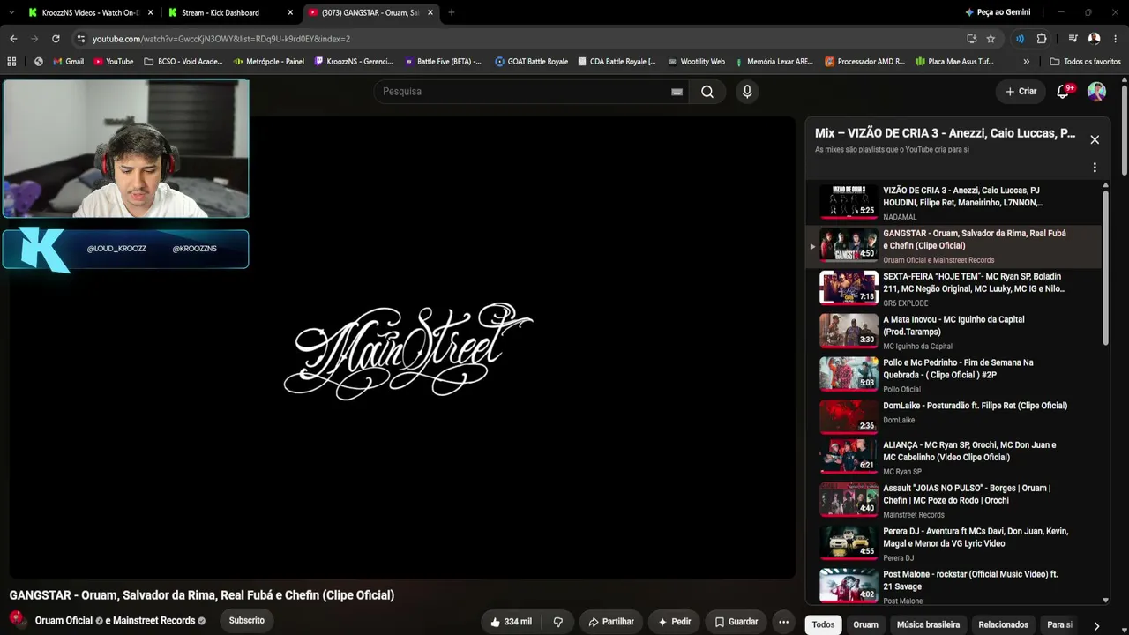Go back to the previous browser page
The width and height of the screenshot is (1129, 635).
[x=13, y=39]
